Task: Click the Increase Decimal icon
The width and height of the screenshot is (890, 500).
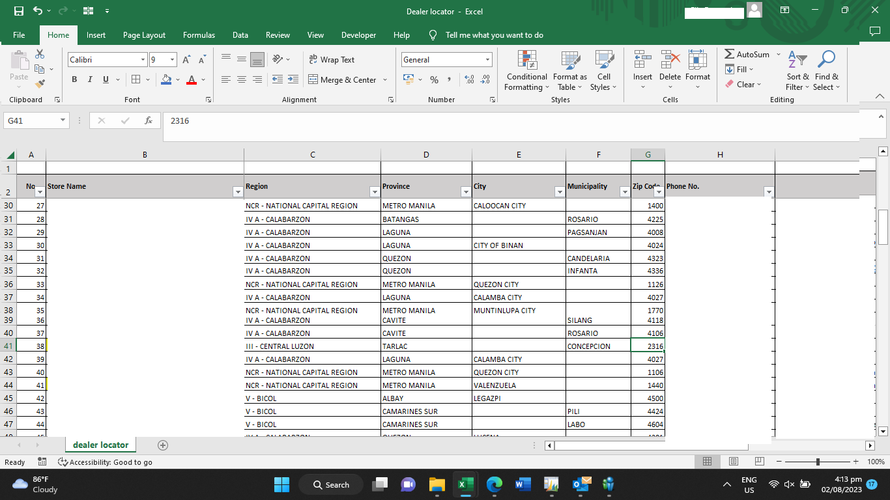Action: click(469, 79)
